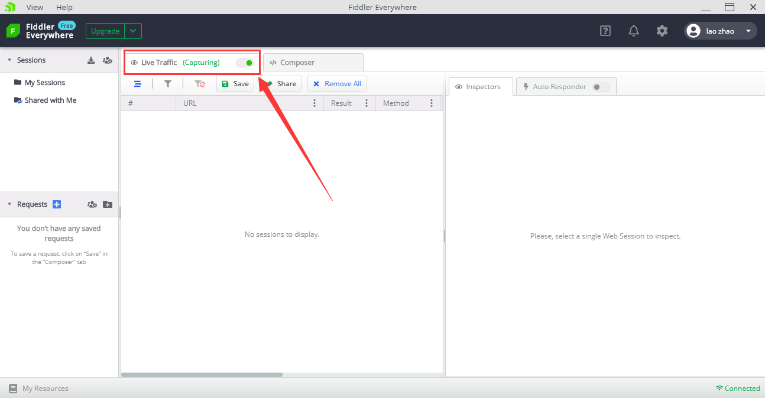Viewport: 765px width, 398px height.
Task: Click the new folder icon in Requests
Action: point(108,204)
